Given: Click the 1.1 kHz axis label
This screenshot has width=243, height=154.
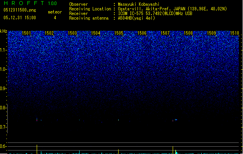Looking at the screenshot, I should pyautogui.click(x=3, y=50).
